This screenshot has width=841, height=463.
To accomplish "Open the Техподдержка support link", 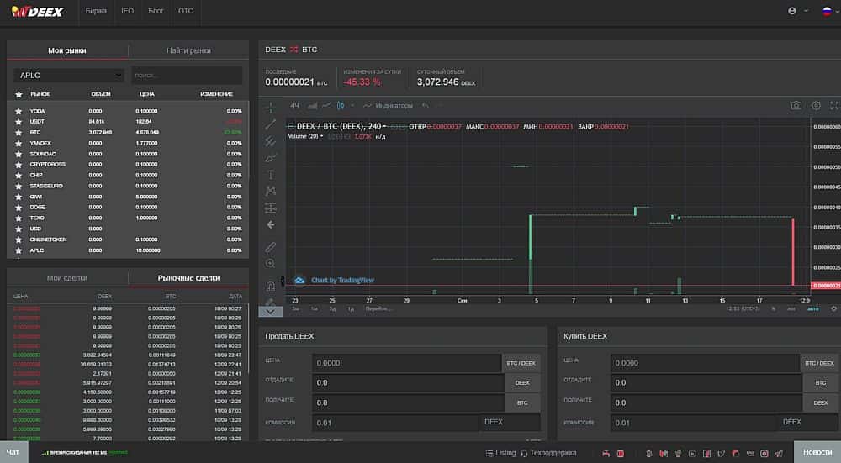I will [549, 453].
